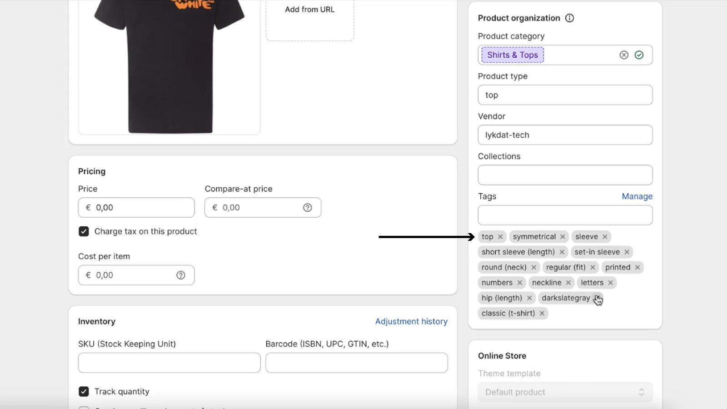This screenshot has width=727, height=409.
Task: Click the 'Online Store' heading
Action: tap(502, 356)
